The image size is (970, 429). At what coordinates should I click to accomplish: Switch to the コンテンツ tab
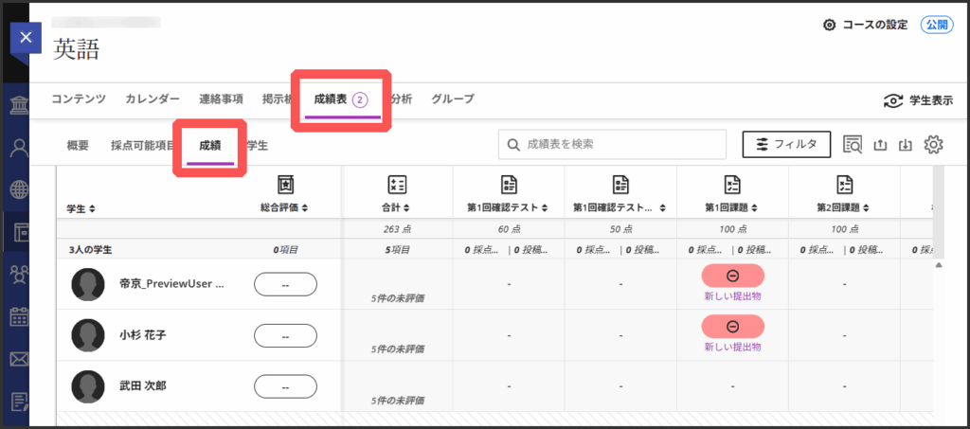click(79, 98)
